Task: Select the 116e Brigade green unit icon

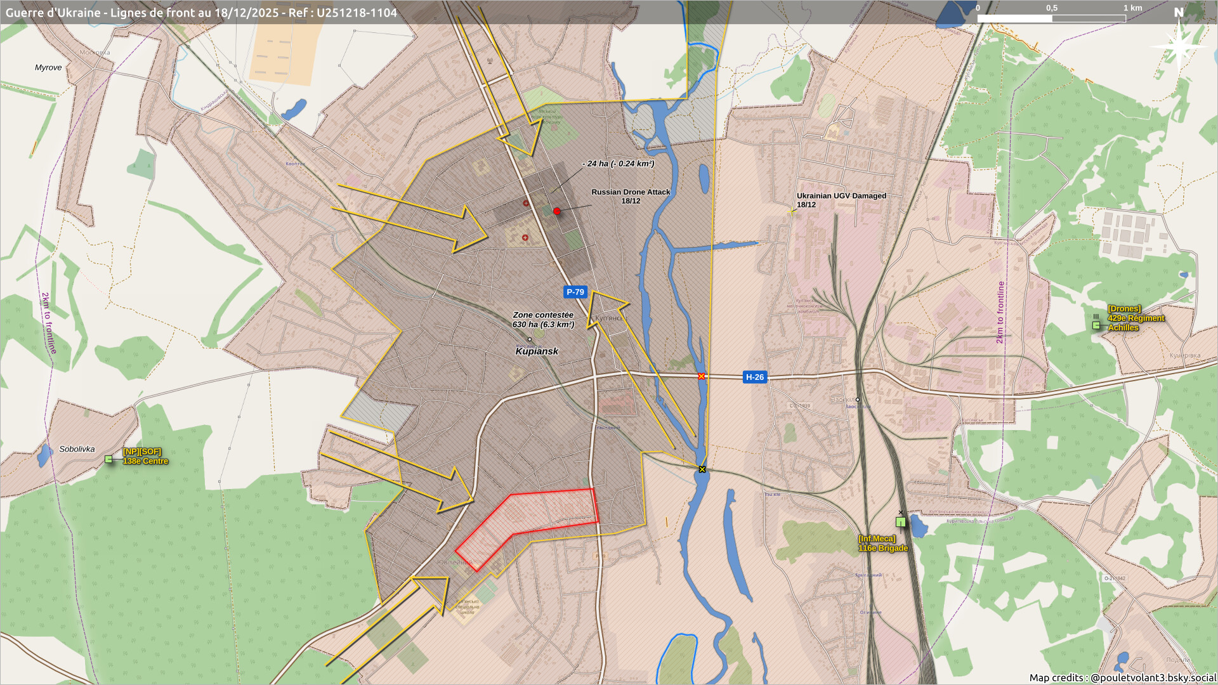Action: (900, 522)
